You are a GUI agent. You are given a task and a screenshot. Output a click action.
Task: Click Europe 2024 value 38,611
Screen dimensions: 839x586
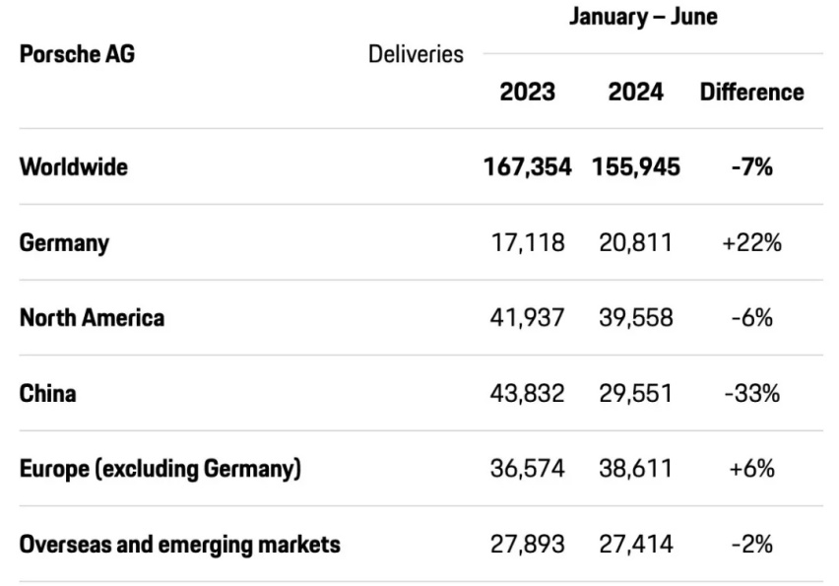(x=636, y=469)
